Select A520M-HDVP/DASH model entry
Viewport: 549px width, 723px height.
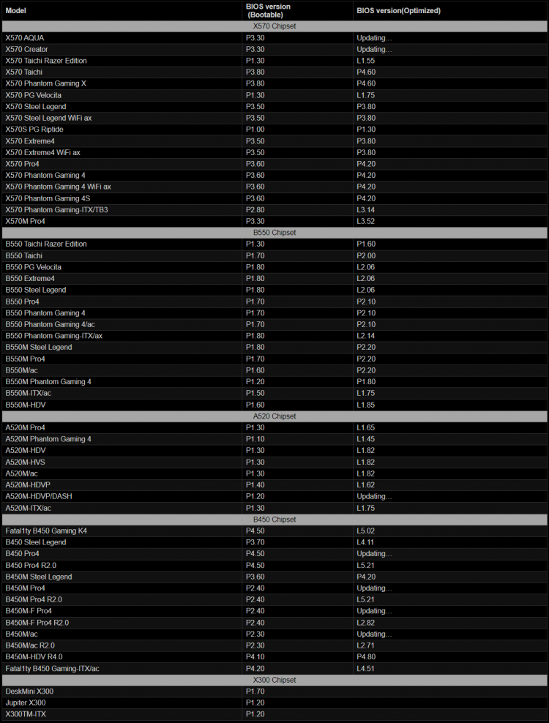click(x=39, y=496)
